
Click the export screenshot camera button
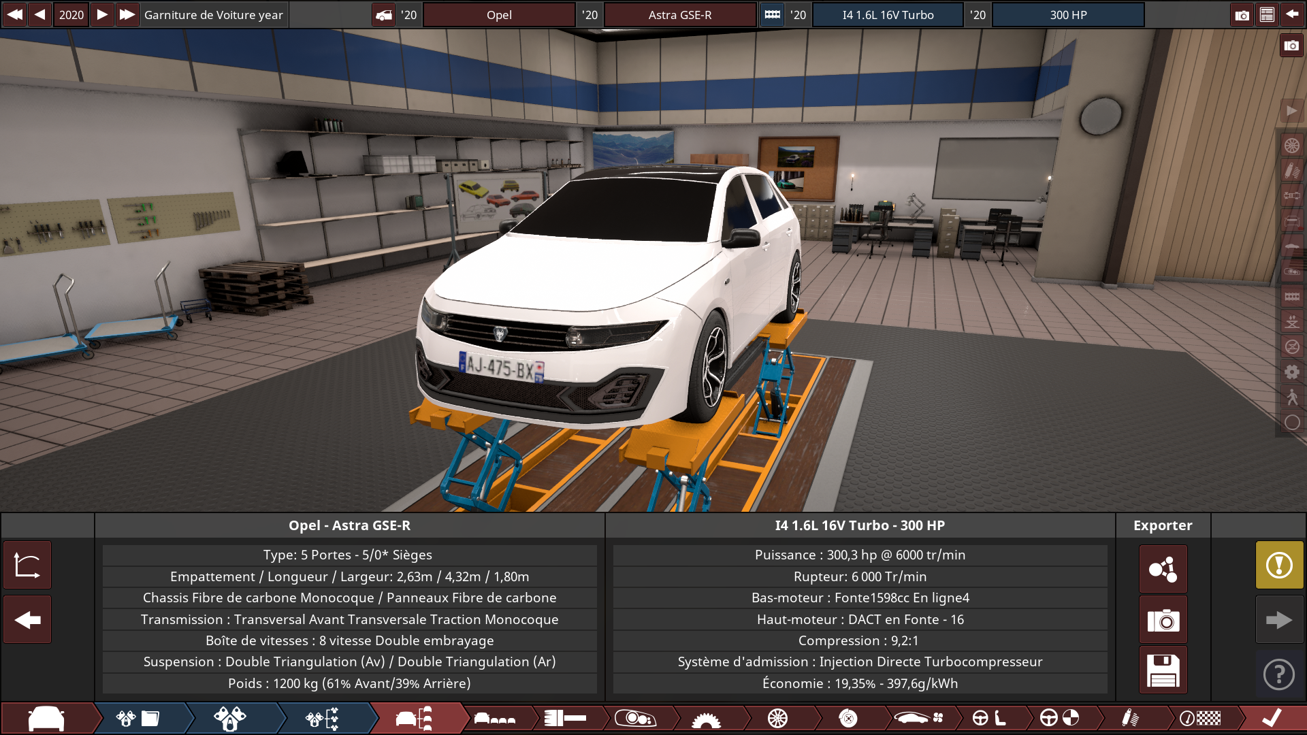[1163, 620]
